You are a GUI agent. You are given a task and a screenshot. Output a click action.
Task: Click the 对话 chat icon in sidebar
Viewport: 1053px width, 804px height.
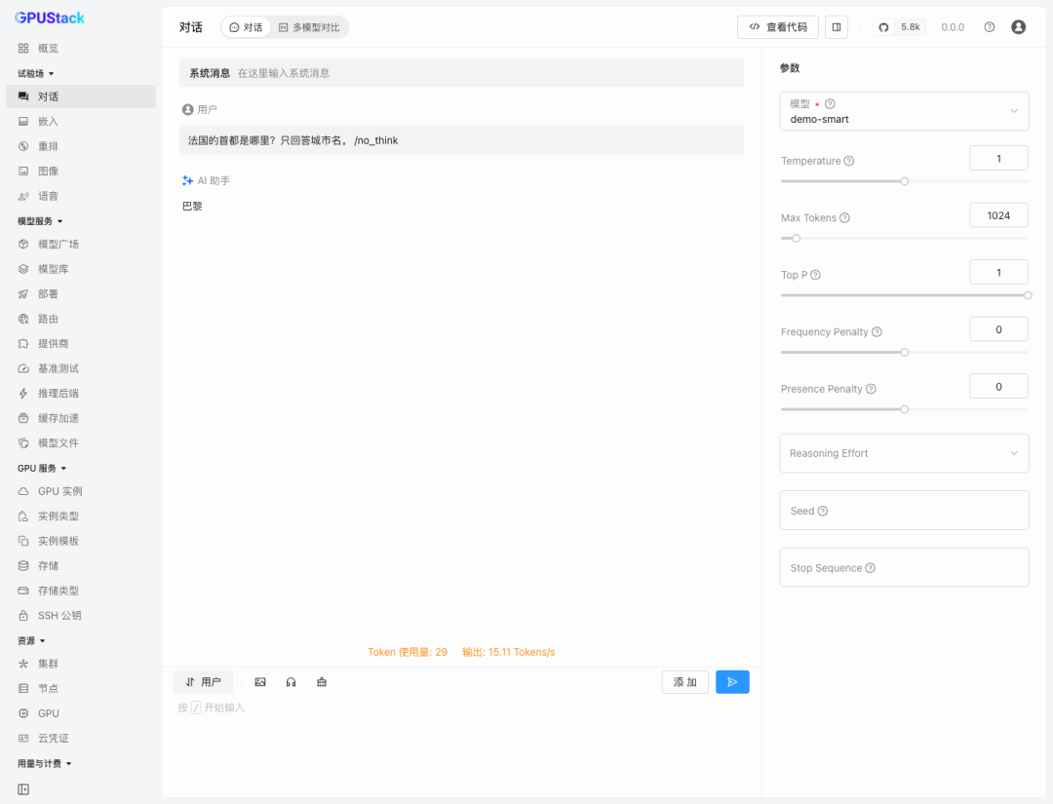click(23, 96)
